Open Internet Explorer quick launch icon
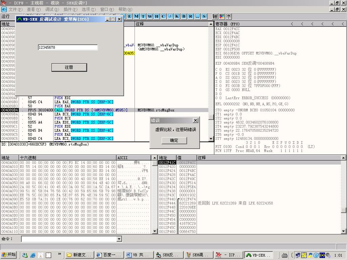The width and height of the screenshot is (347, 260). pos(33,255)
